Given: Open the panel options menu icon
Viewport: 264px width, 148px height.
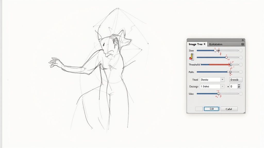Looking at the screenshot, I should click(242, 44).
